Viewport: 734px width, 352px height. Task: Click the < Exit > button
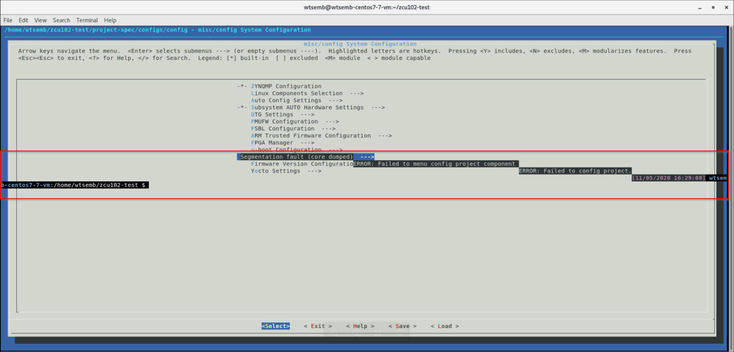[318, 326]
